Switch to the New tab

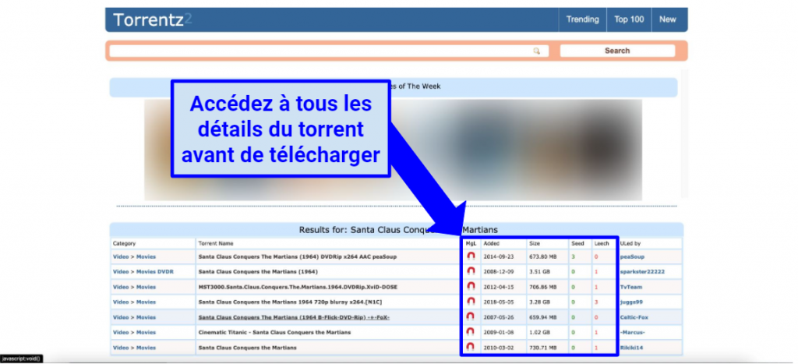[668, 19]
